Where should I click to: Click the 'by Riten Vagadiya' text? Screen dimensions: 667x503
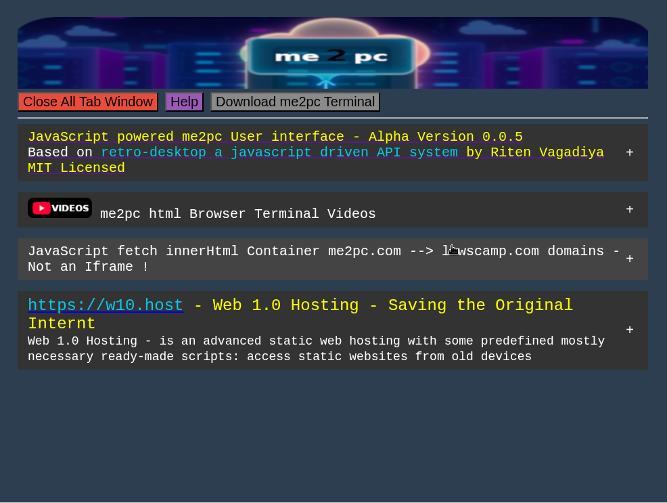tap(535, 152)
